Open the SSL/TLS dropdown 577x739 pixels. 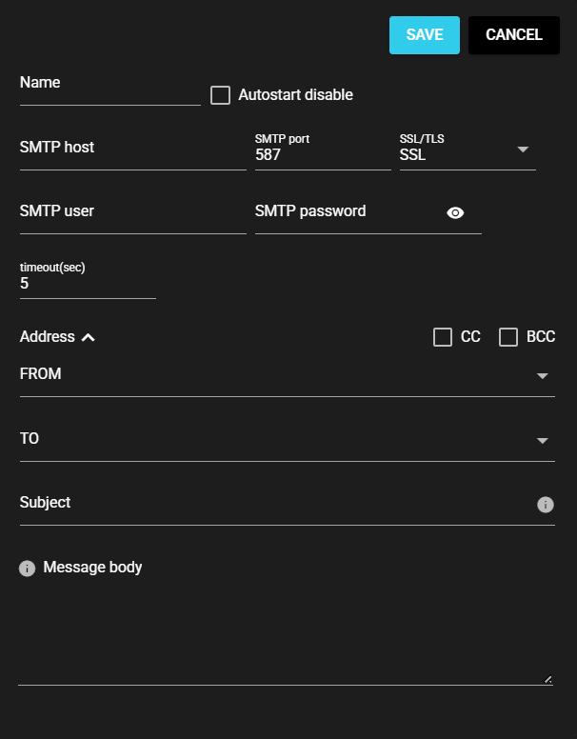(522, 150)
